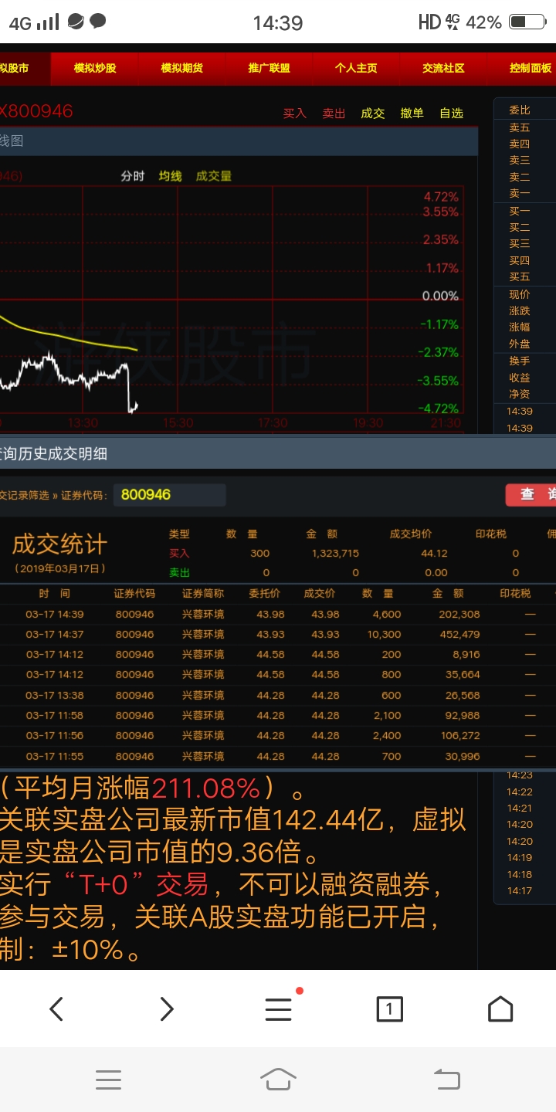Tap the browser forward arrow icon
The image size is (556, 1112).
(167, 1009)
